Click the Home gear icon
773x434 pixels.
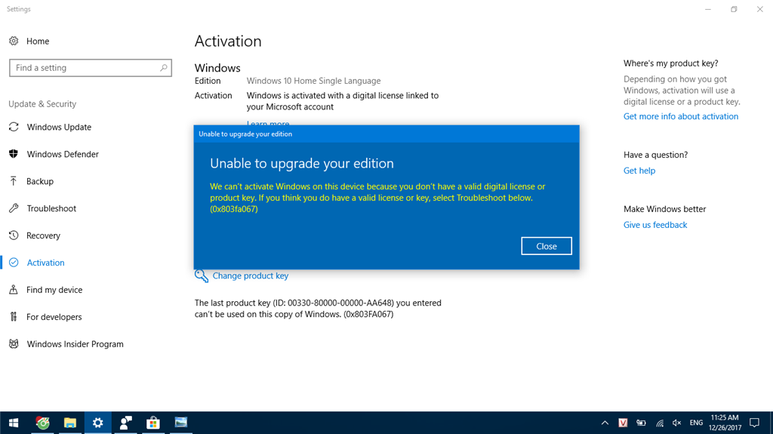point(14,41)
